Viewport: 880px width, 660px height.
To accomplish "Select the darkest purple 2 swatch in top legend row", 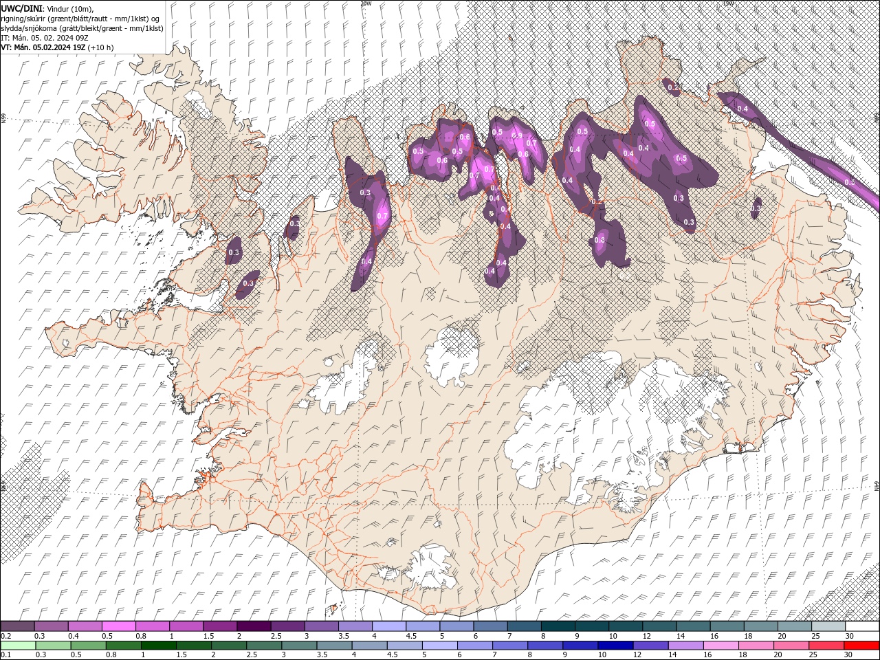I will pyautogui.click(x=254, y=626).
